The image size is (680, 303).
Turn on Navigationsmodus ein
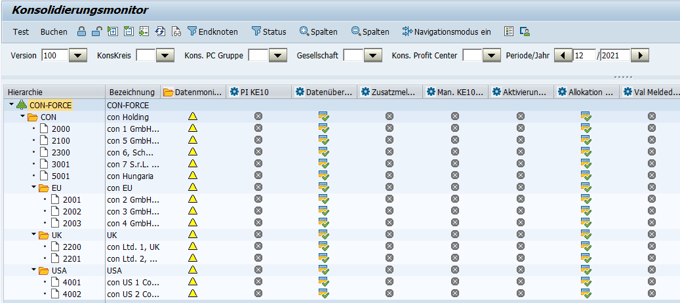446,31
